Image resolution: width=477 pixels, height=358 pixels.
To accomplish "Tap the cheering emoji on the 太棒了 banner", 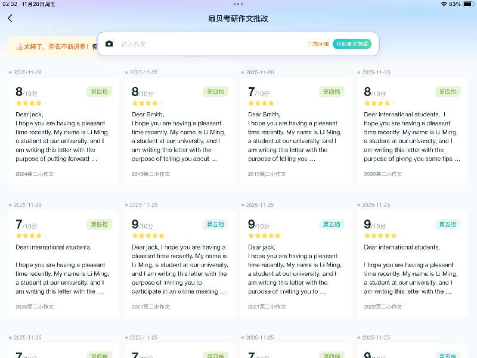I will point(19,47).
